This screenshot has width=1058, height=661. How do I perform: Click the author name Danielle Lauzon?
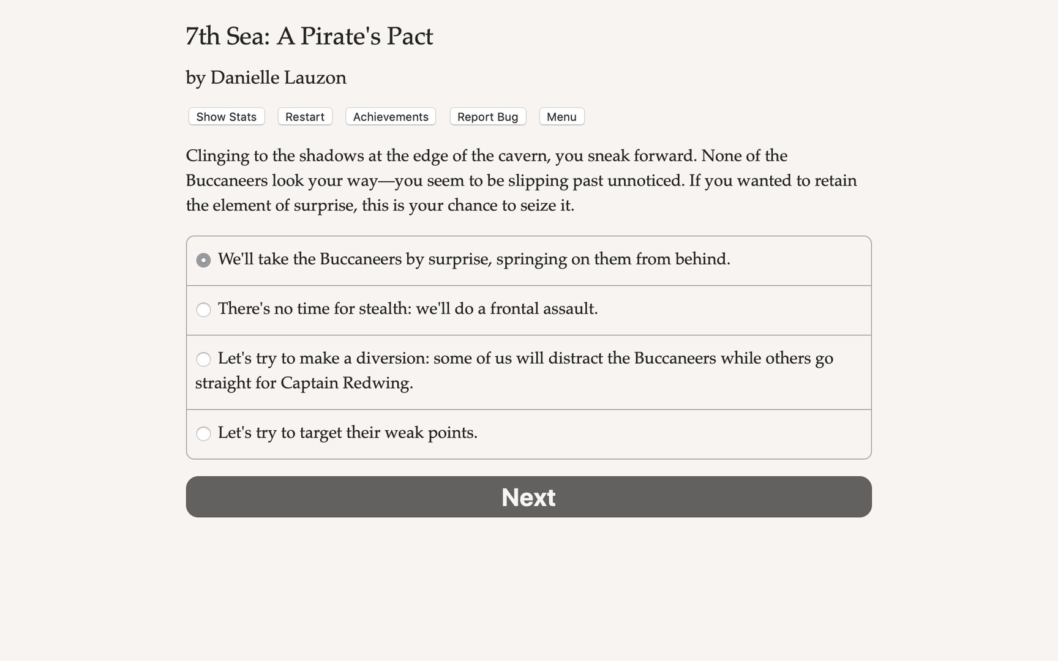tap(266, 78)
